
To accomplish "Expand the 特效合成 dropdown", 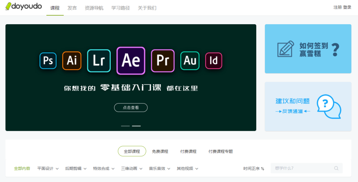I will [104, 168].
